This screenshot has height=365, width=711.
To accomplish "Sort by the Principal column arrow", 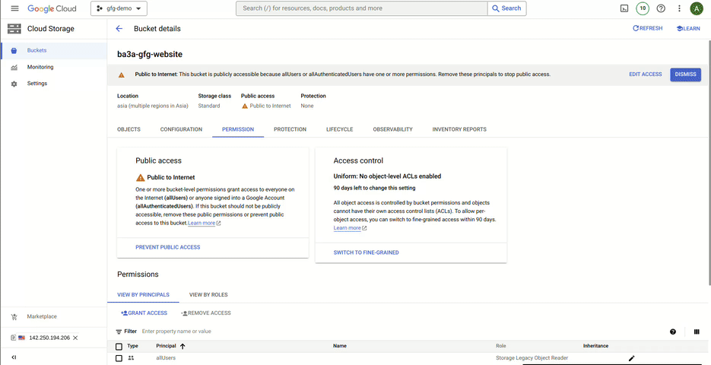I will (x=183, y=347).
